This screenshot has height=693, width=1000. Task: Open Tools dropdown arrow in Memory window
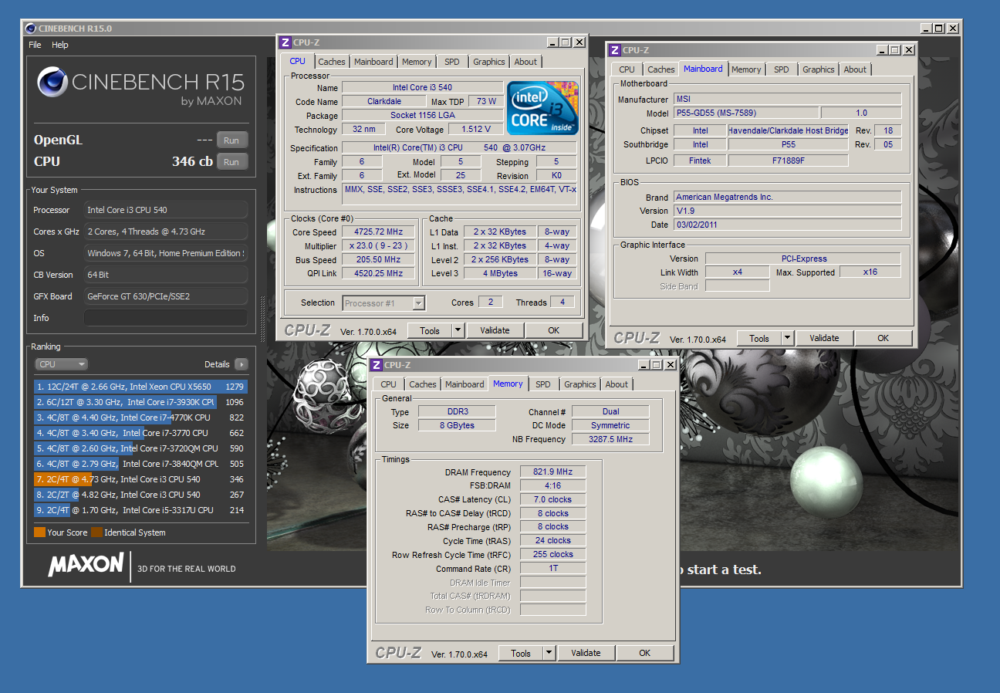tap(549, 653)
